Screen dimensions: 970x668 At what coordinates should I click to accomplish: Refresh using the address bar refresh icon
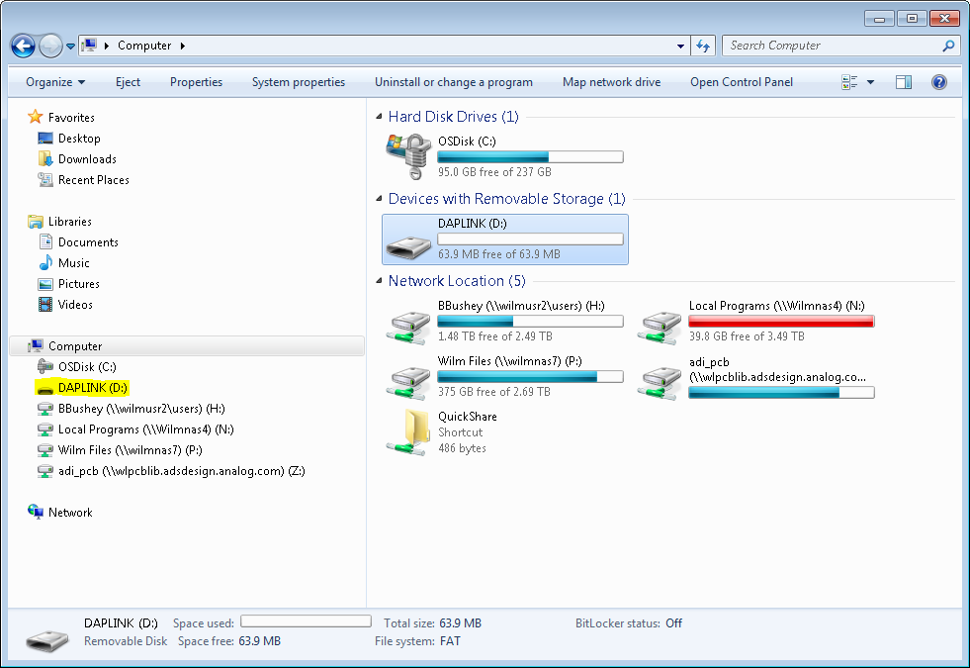coord(702,46)
